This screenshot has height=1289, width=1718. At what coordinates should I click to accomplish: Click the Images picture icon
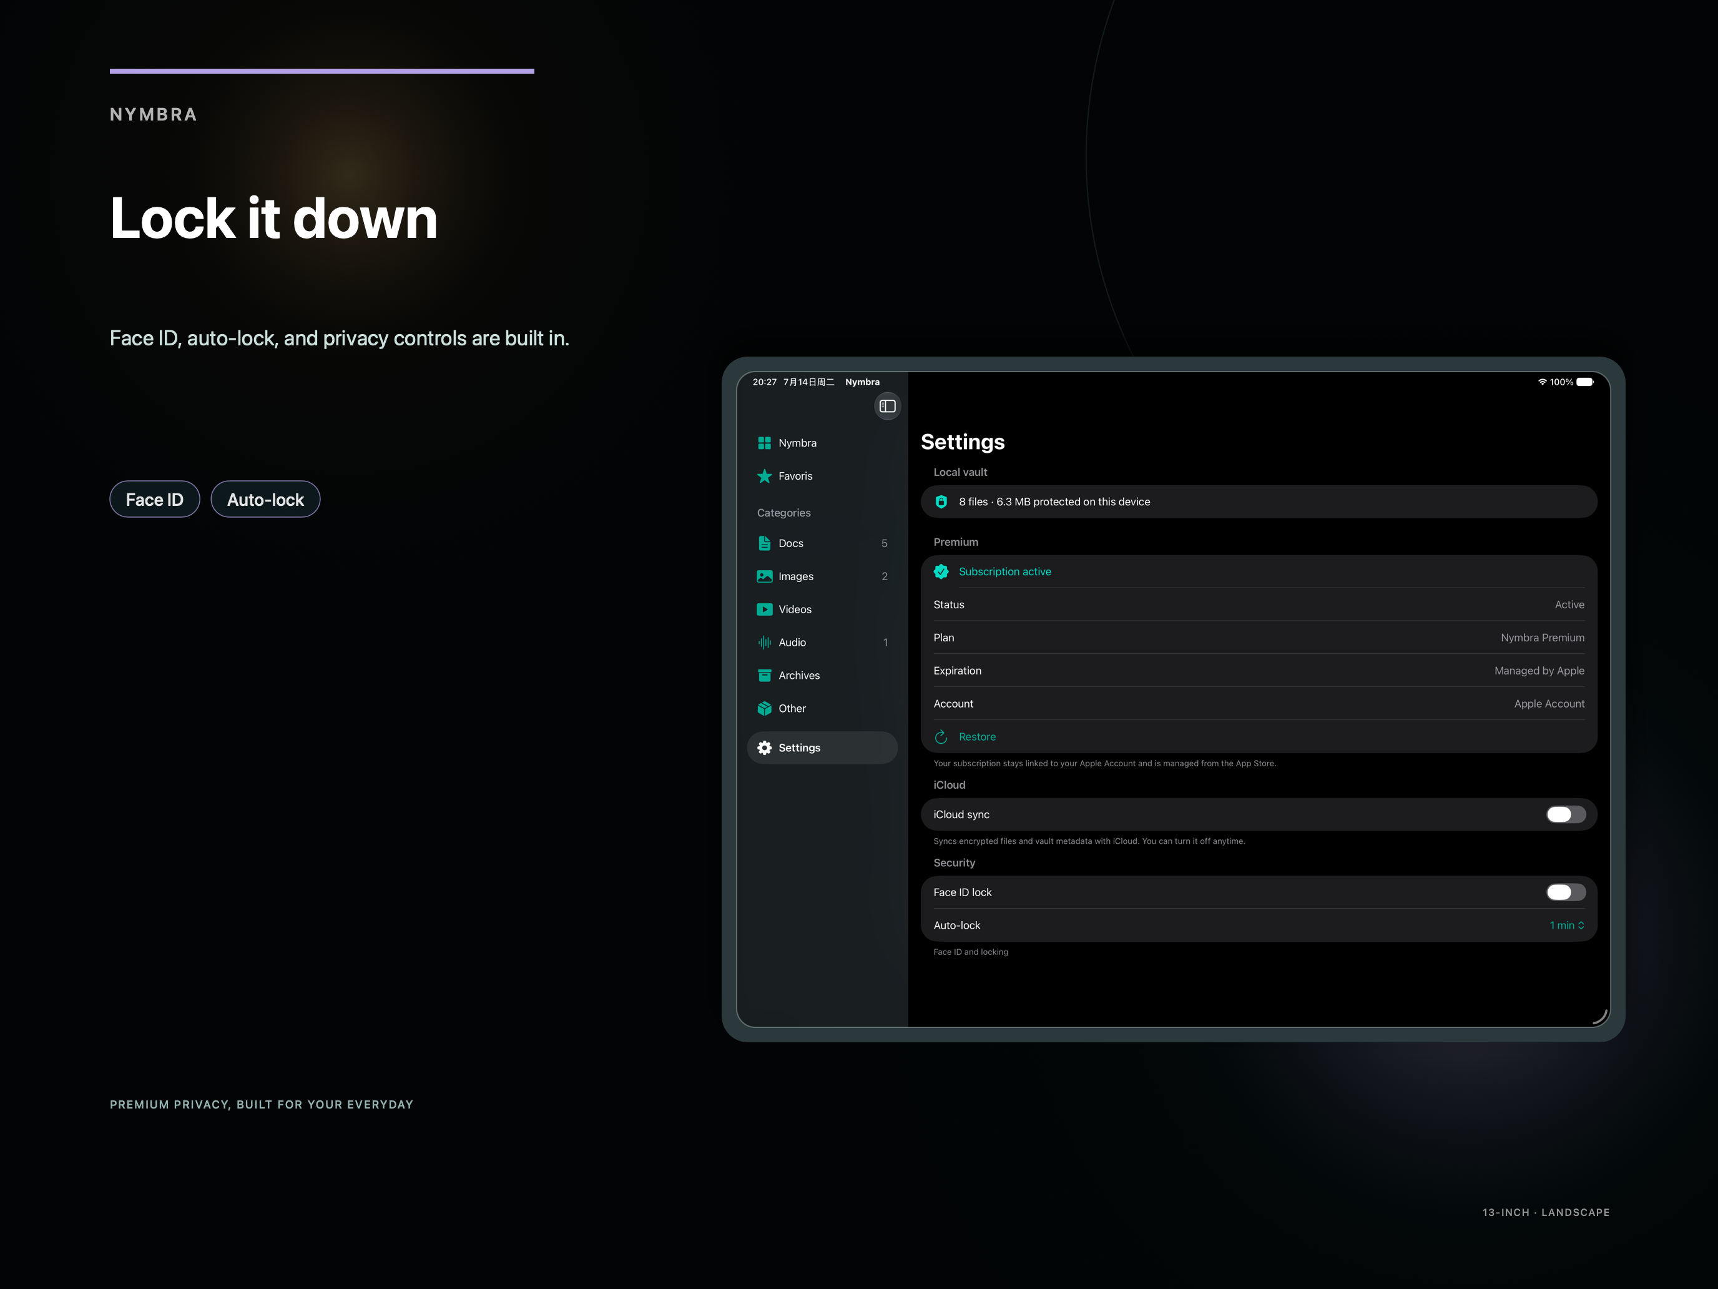pyautogui.click(x=764, y=576)
